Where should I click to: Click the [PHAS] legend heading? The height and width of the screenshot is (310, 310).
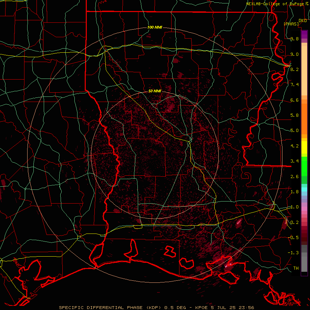[x=291, y=24]
